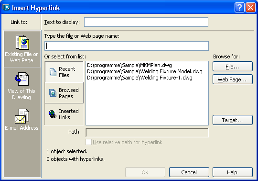This screenshot has width=258, height=181.
Task: Select D:\programme\Sample\MKMPlan.dwg entry
Action: pyautogui.click(x=129, y=65)
